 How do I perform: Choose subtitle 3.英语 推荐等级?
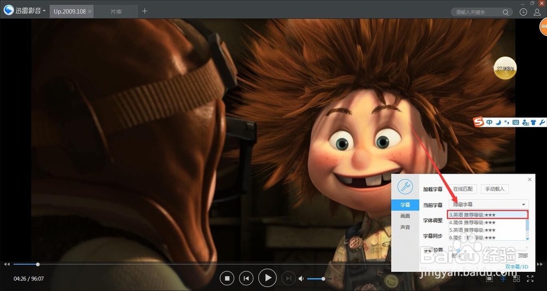pos(488,215)
